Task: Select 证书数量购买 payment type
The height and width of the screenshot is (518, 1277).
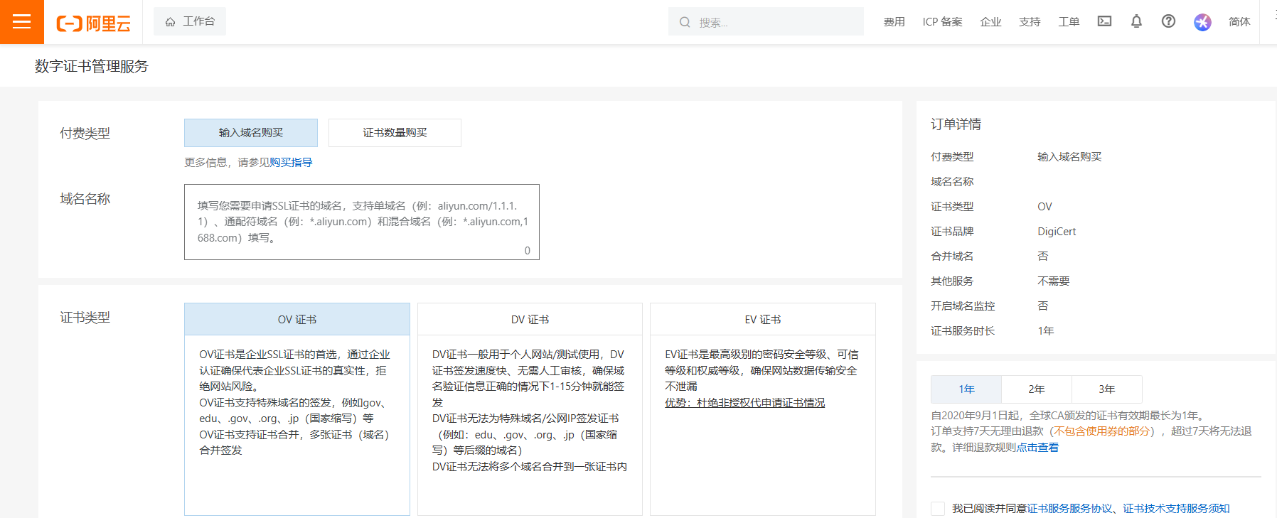Action: click(395, 133)
